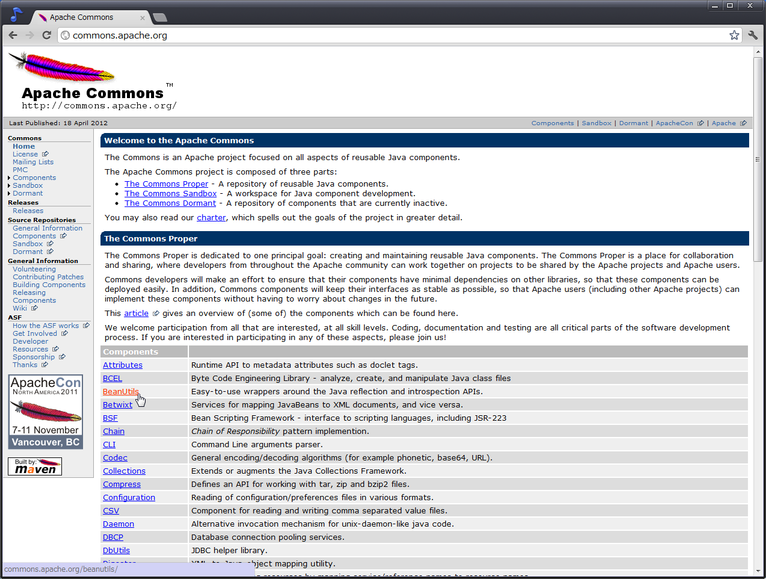
Task: Click external icon beside Get Involved
Action: point(64,333)
